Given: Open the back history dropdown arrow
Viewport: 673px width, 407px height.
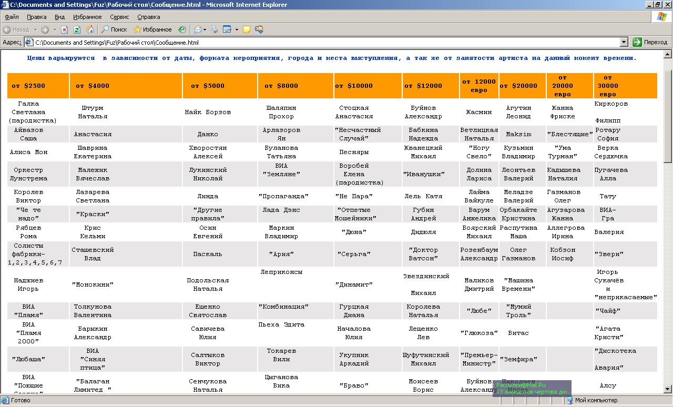Looking at the screenshot, I should [x=35, y=29].
